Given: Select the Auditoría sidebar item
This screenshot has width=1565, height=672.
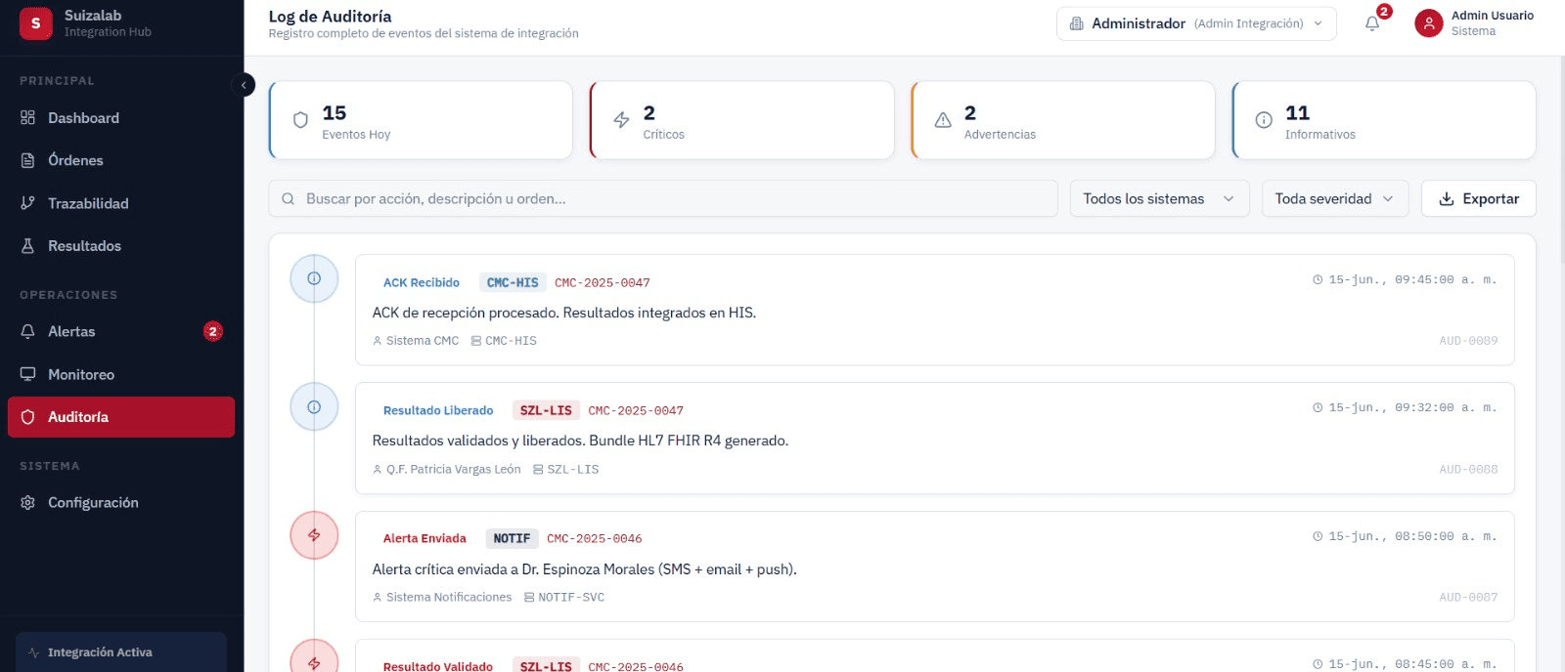Looking at the screenshot, I should (x=121, y=417).
